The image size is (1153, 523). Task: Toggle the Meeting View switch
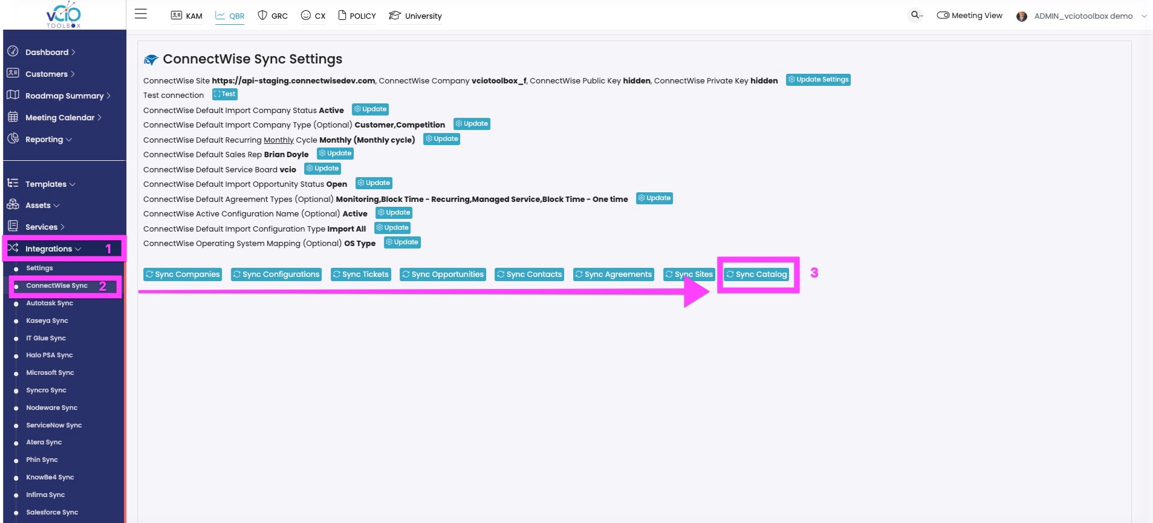tap(943, 15)
